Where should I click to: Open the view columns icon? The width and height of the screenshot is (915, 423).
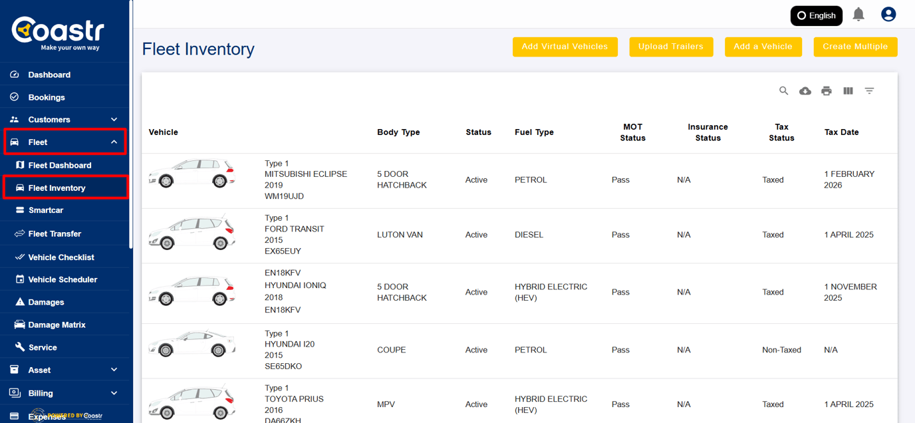[x=848, y=91]
